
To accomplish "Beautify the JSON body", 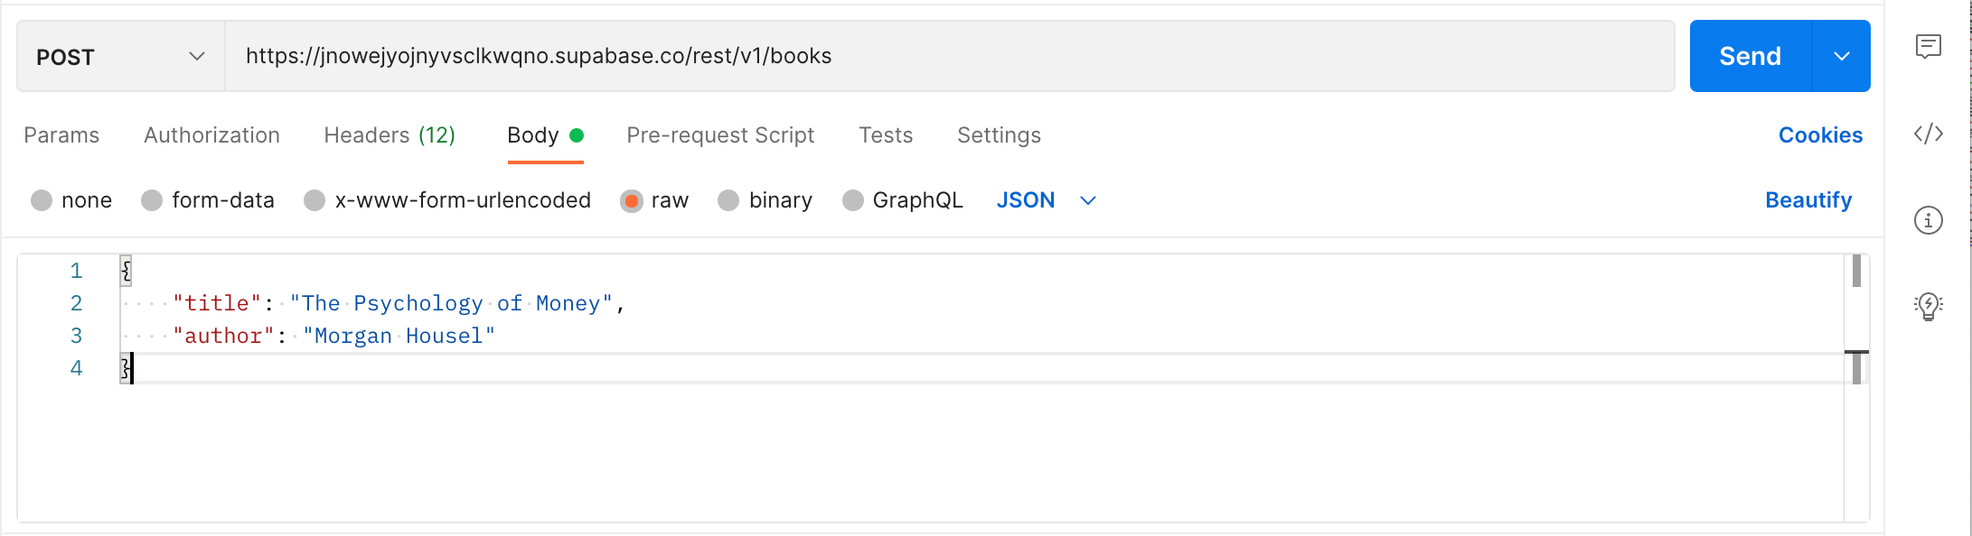I will click(1808, 200).
